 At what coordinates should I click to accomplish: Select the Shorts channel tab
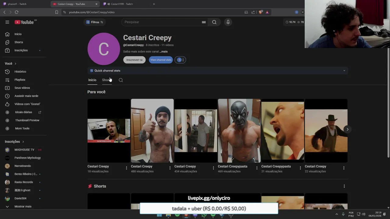point(107,80)
